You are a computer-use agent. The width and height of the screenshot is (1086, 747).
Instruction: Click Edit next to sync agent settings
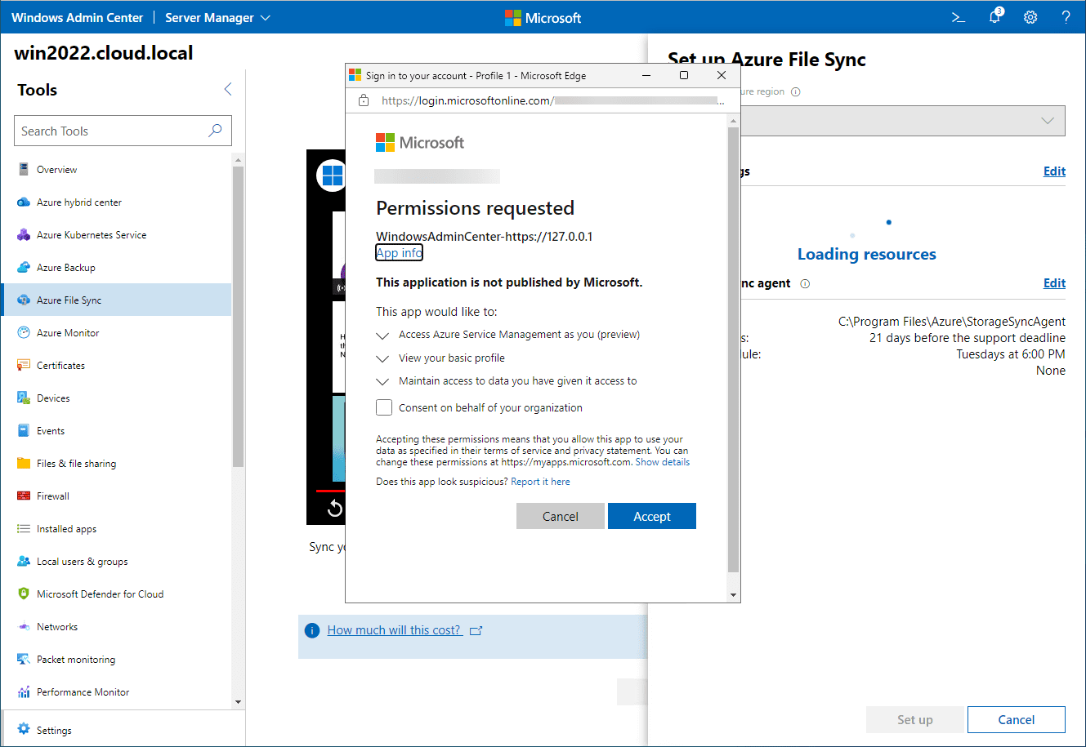click(x=1053, y=282)
